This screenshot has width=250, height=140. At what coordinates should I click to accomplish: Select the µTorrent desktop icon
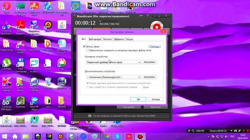coord(7,64)
